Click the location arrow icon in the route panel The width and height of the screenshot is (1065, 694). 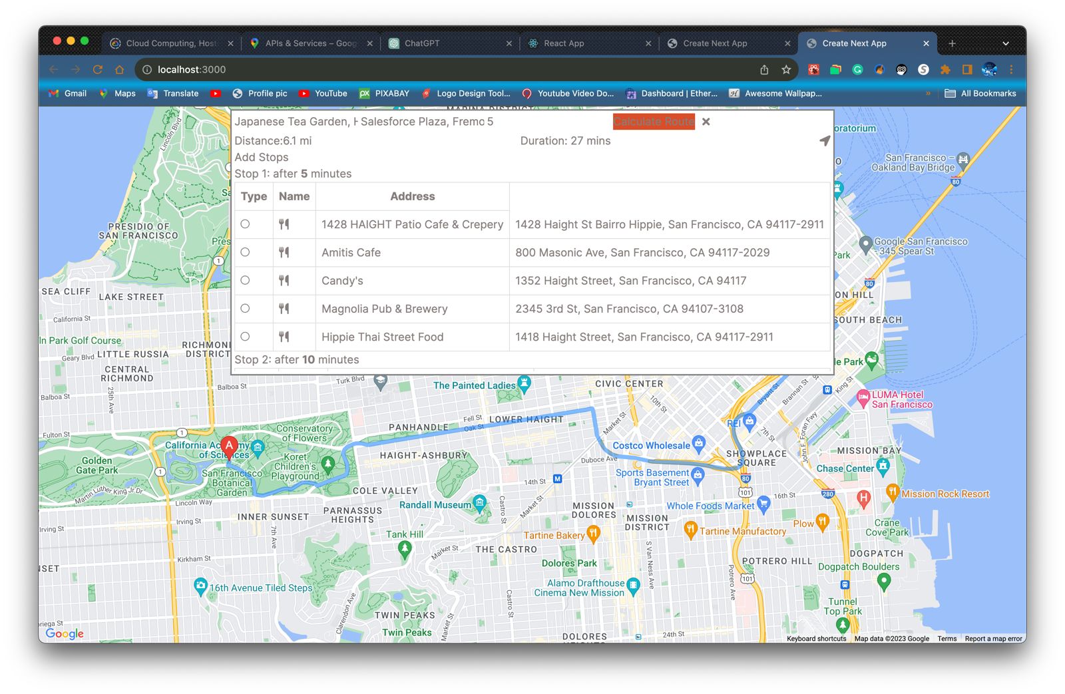[825, 140]
